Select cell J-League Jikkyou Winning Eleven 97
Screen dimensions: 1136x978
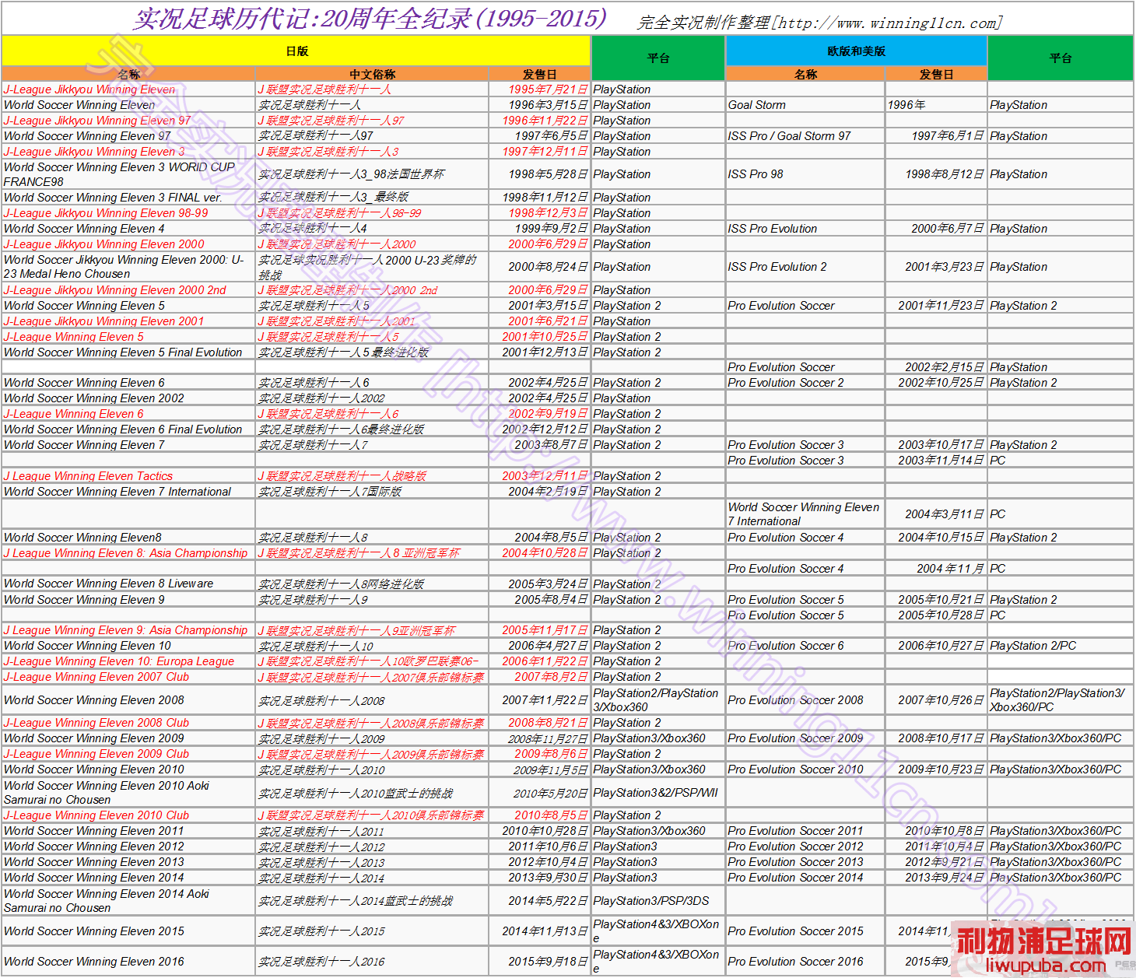[128, 121]
